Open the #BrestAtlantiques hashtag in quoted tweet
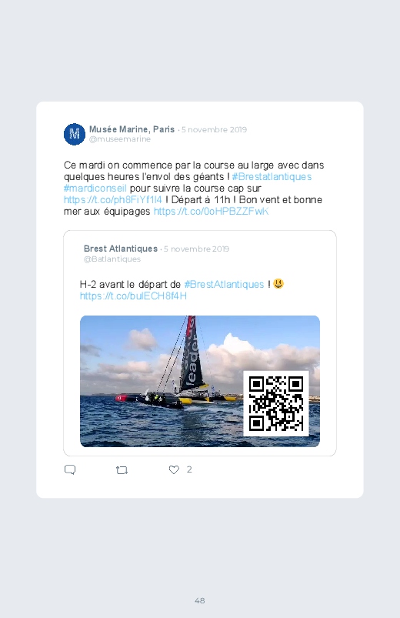The image size is (400, 618). click(224, 284)
